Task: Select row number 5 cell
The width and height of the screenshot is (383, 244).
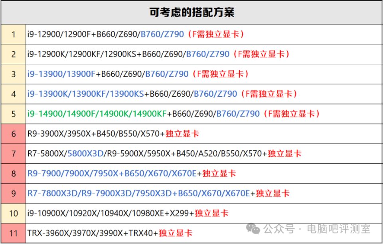Action: 14,114
